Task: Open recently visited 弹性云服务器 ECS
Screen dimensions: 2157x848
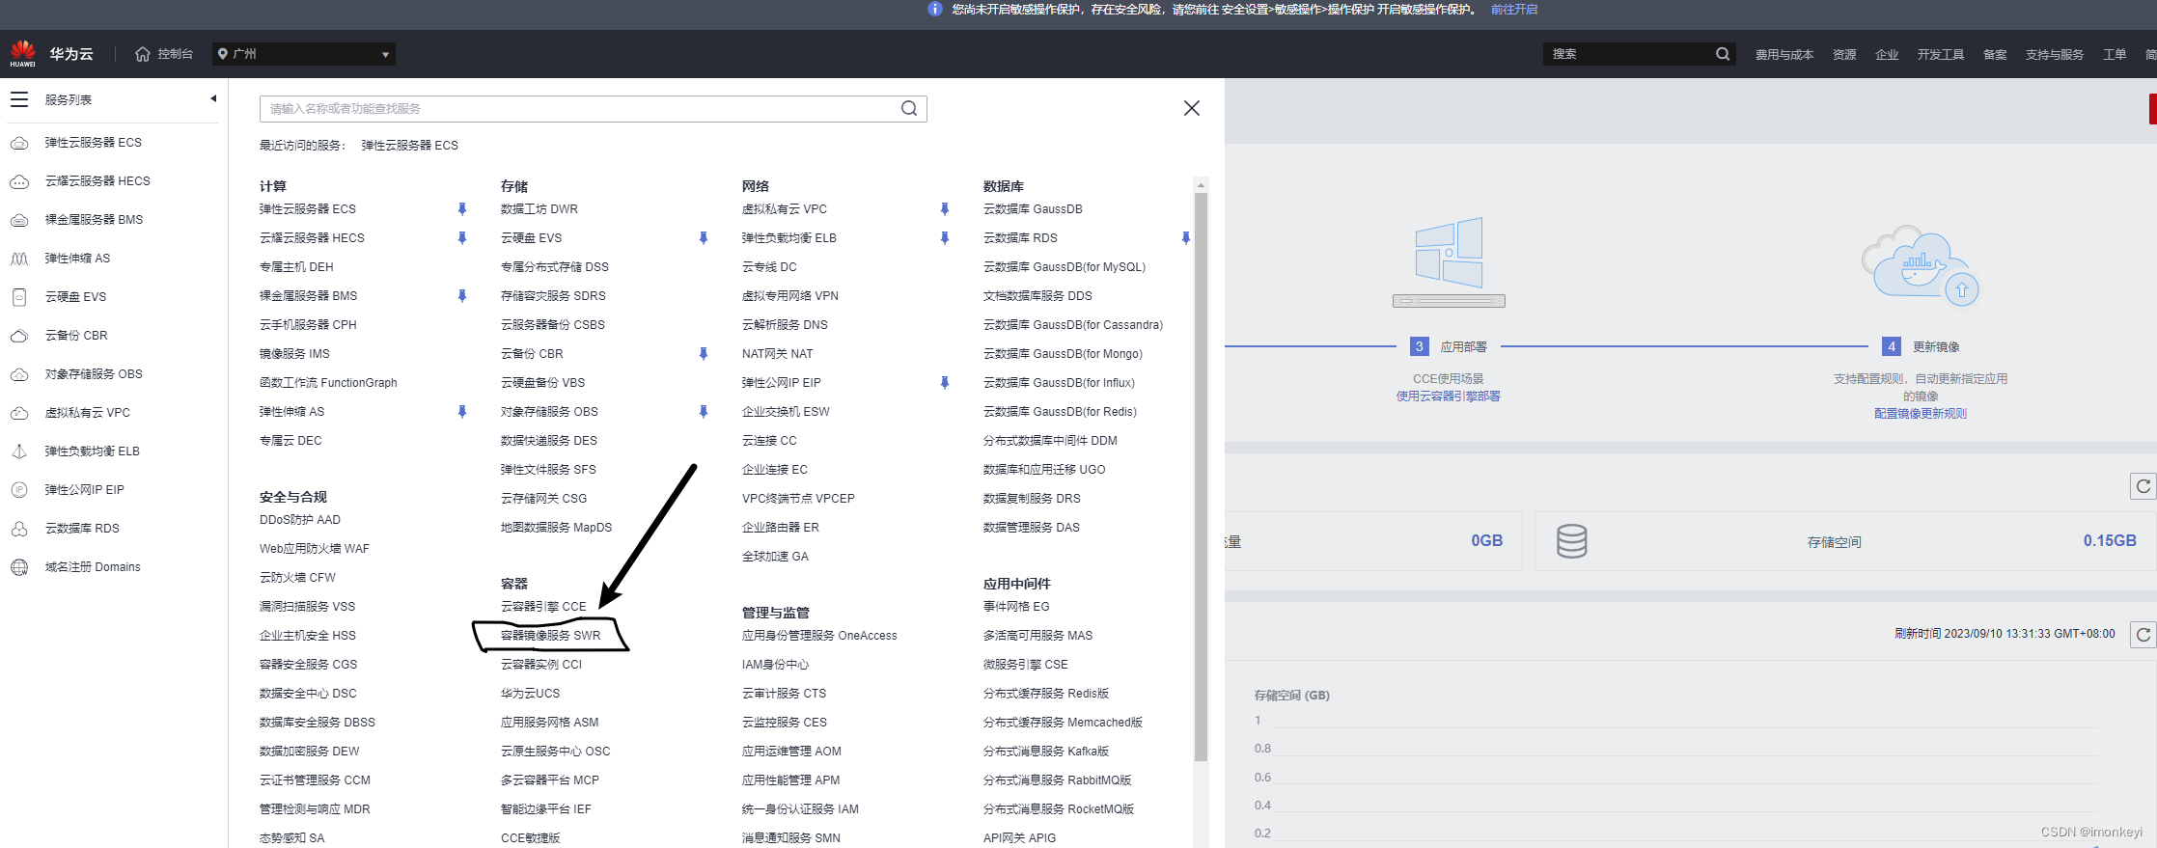Action: (409, 146)
